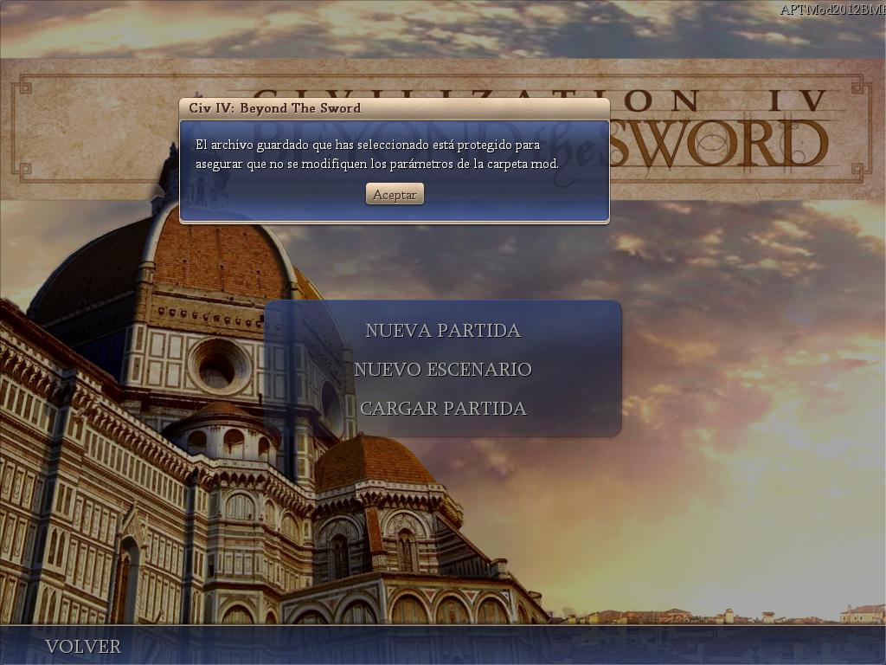
Task: Click the SWORD logo lettering
Action: (718, 143)
